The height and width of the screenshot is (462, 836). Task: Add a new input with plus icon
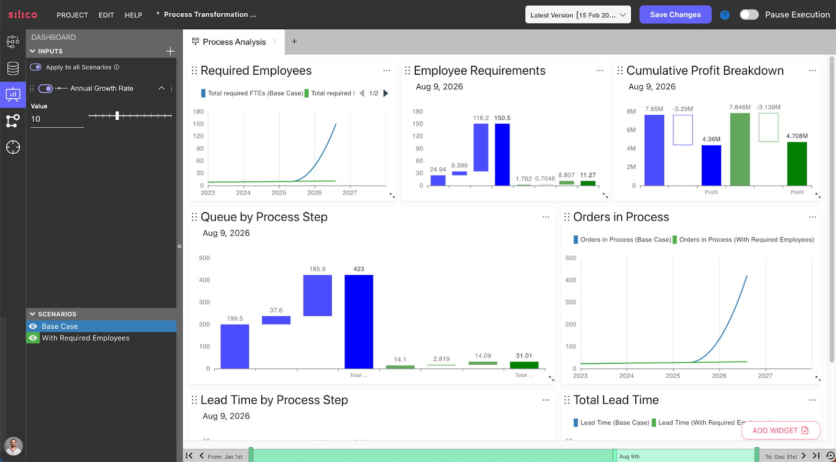tap(170, 51)
